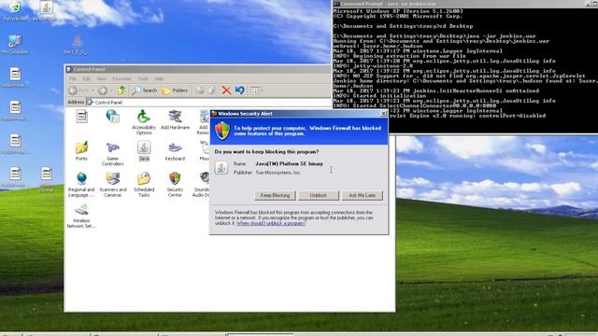
Task: Click the Ask Me Later button
Action: [362, 195]
